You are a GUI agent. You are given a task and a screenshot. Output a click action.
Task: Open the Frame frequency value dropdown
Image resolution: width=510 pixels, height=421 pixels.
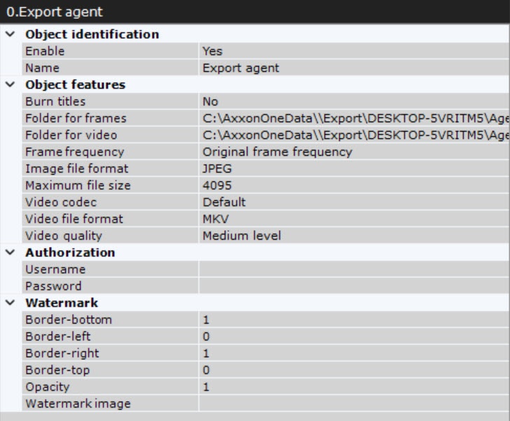tap(353, 152)
